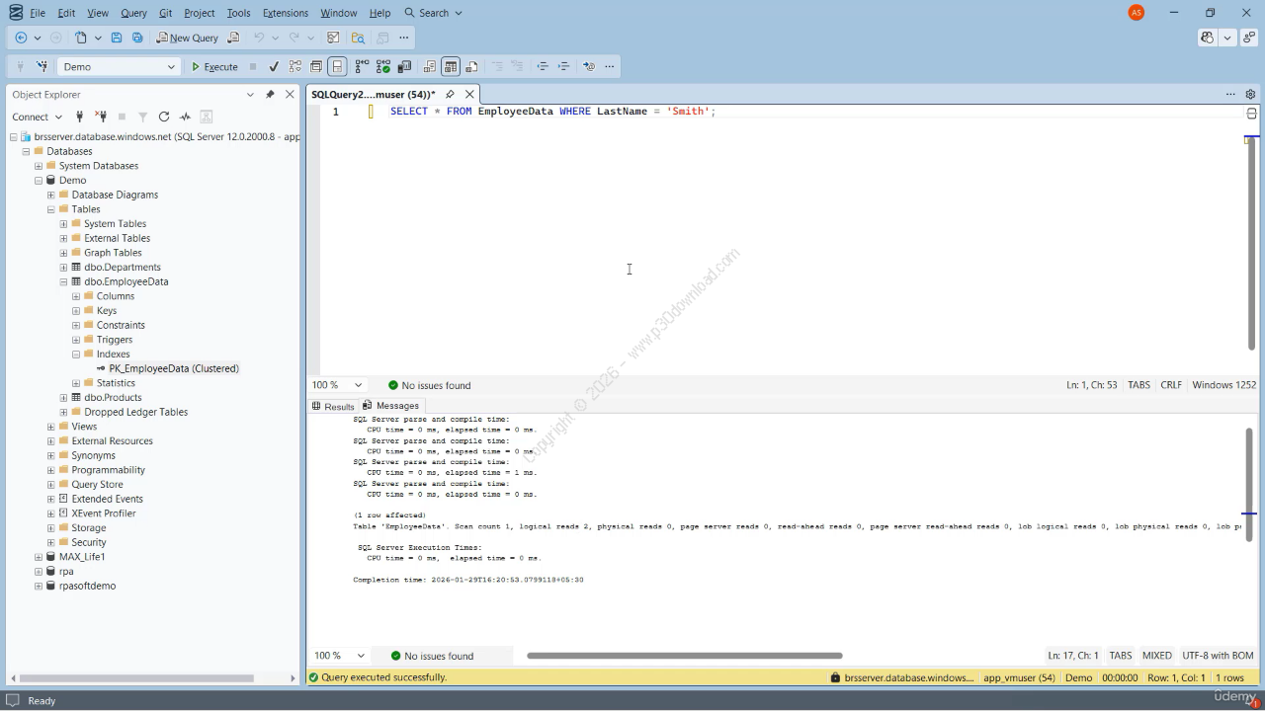Select the PK_EmployeeData clustered index
This screenshot has width=1265, height=711.
pyautogui.click(x=173, y=368)
